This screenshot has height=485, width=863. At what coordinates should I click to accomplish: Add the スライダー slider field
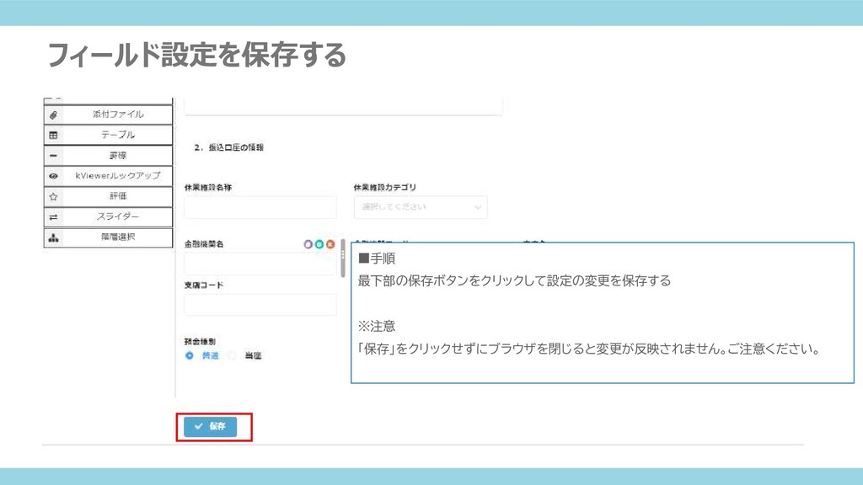point(108,216)
